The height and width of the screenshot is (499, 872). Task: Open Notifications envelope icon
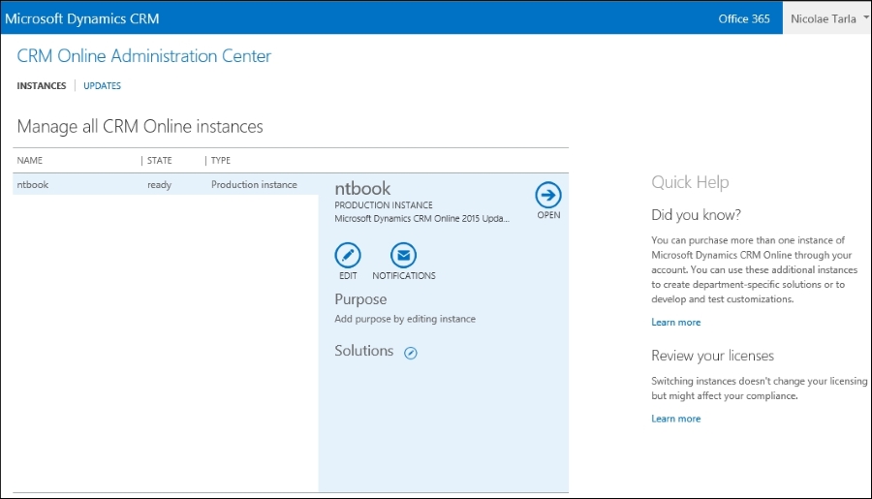403,256
